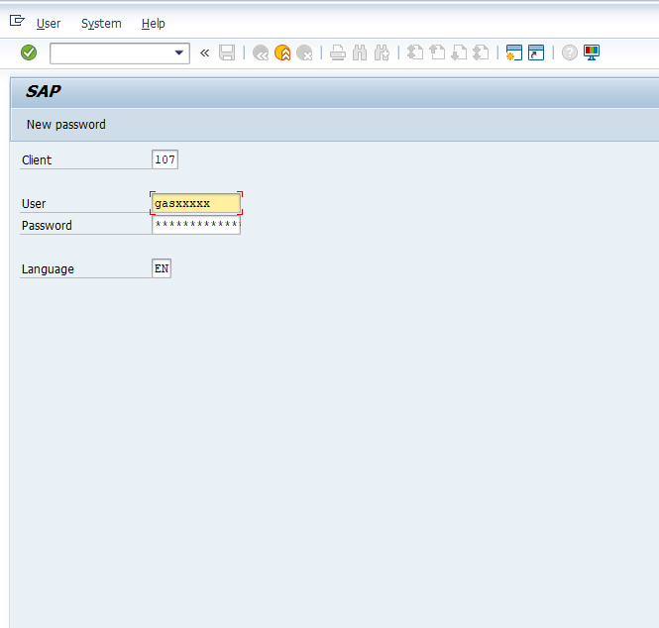Click the User field containing gasxxxxx
This screenshot has width=659, height=628.
[196, 203]
